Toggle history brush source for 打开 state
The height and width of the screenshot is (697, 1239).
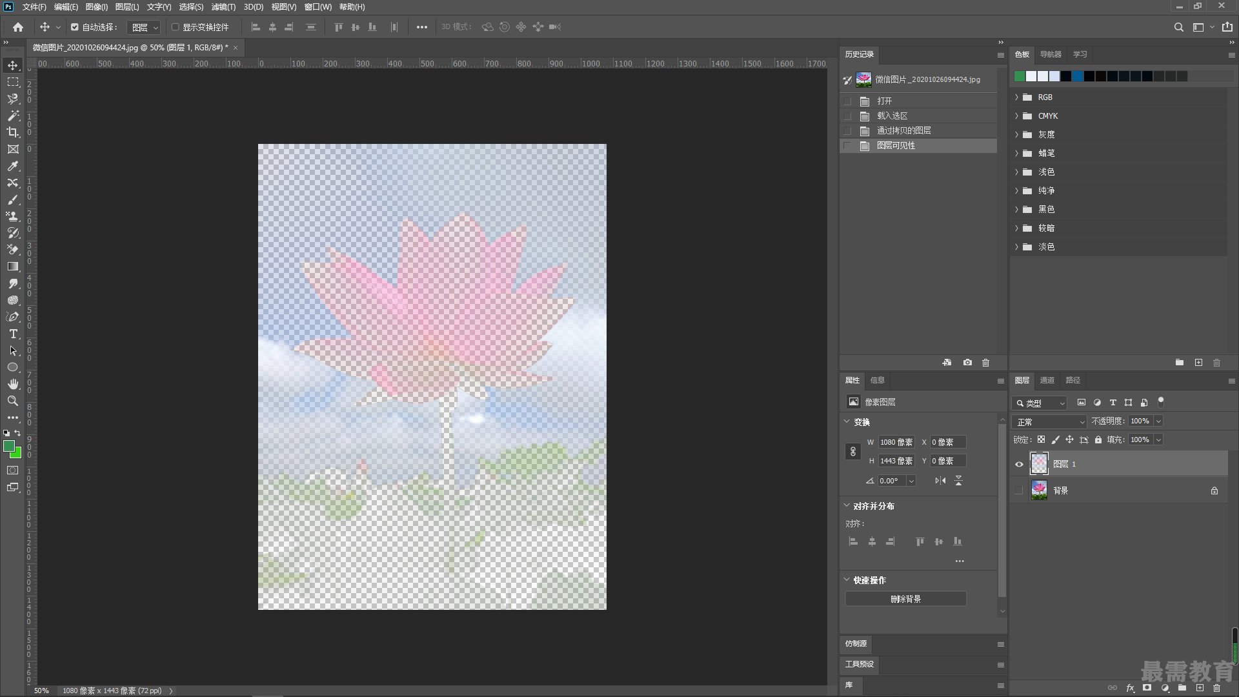[847, 101]
